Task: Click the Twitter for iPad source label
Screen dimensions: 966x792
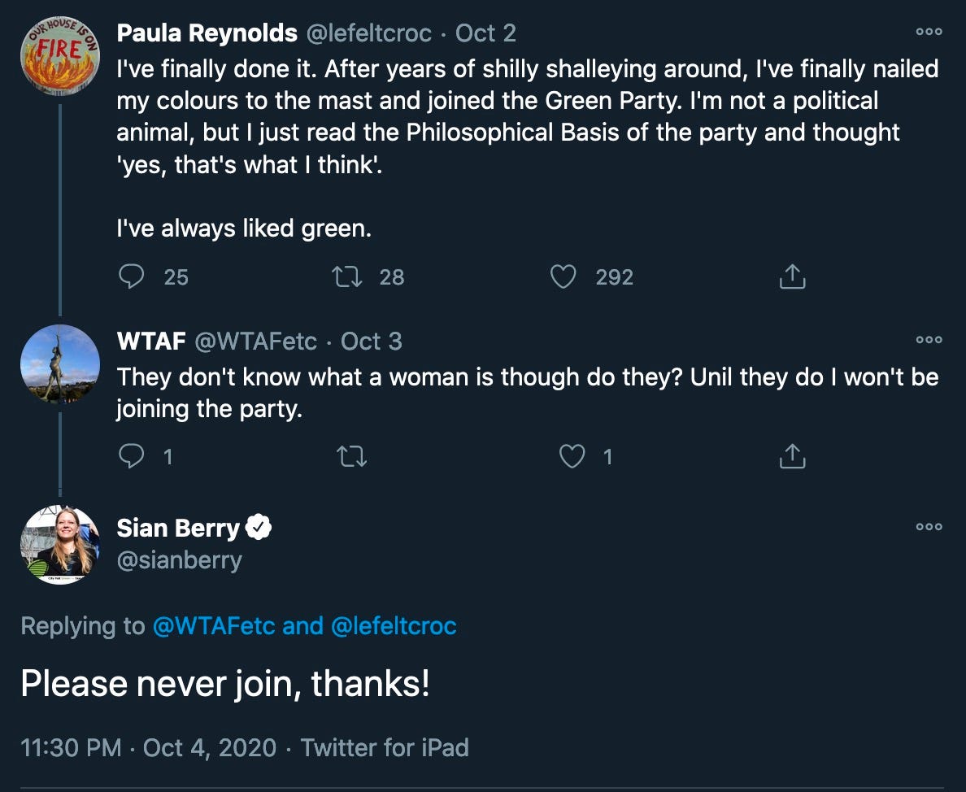Action: pyautogui.click(x=385, y=747)
